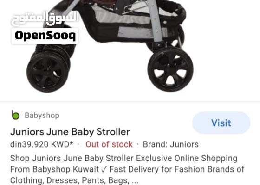Click the stroller front right wheel

pos(170,69)
